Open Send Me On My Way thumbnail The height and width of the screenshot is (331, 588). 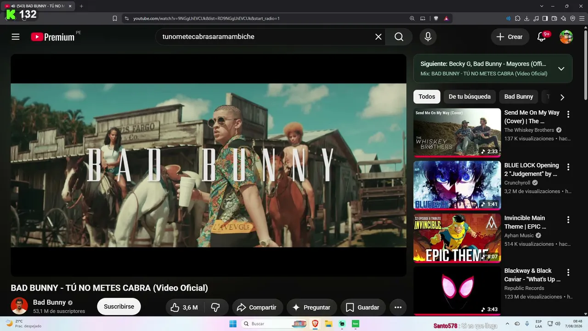pos(457,133)
